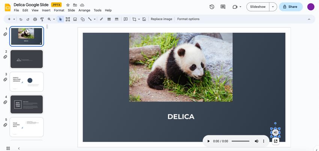Open the View menu
This screenshot has width=319, height=151.
pyautogui.click(x=35, y=10)
